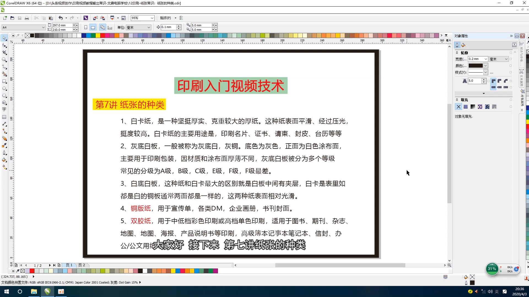Open the 文本属性 docker tab
The image size is (529, 297).
pyautogui.click(x=522, y=78)
